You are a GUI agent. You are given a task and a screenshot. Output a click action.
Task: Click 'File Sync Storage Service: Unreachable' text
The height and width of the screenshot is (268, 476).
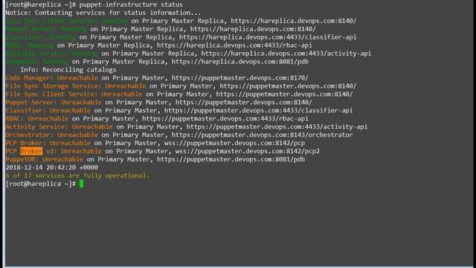[76, 86]
